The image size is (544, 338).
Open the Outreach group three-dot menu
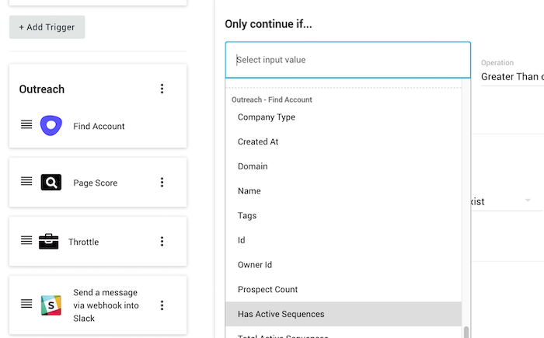click(x=162, y=89)
